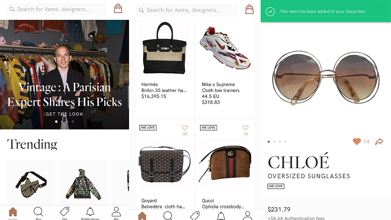Favourite the Goyard Belvedère bag
391x220 pixels.
[185, 128]
